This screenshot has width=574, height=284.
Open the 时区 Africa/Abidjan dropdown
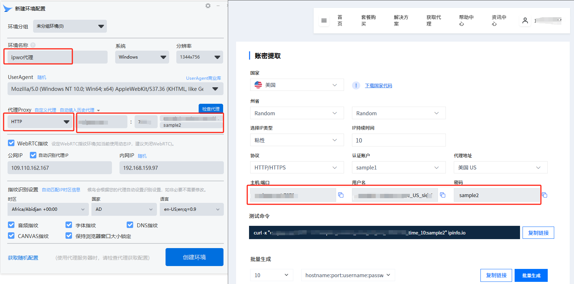[48, 209]
